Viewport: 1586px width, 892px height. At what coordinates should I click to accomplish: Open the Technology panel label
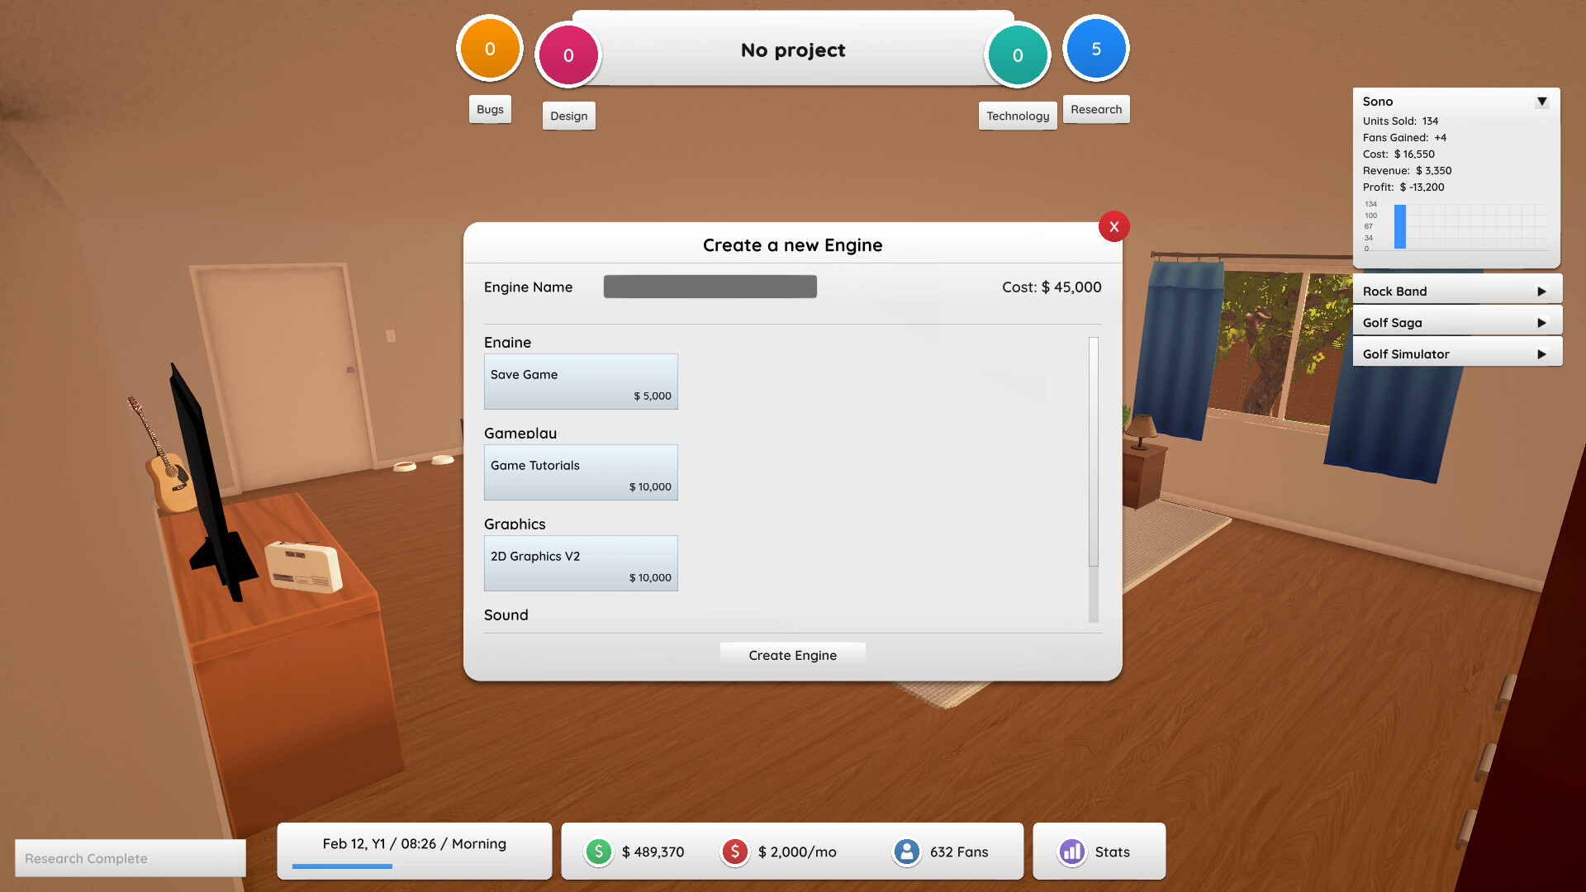point(1017,116)
